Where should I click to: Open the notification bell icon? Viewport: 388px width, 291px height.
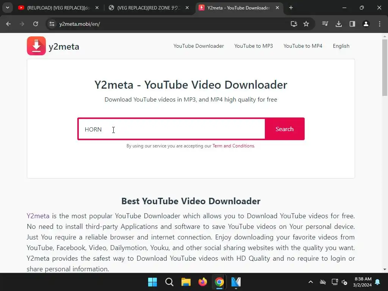[378, 282]
